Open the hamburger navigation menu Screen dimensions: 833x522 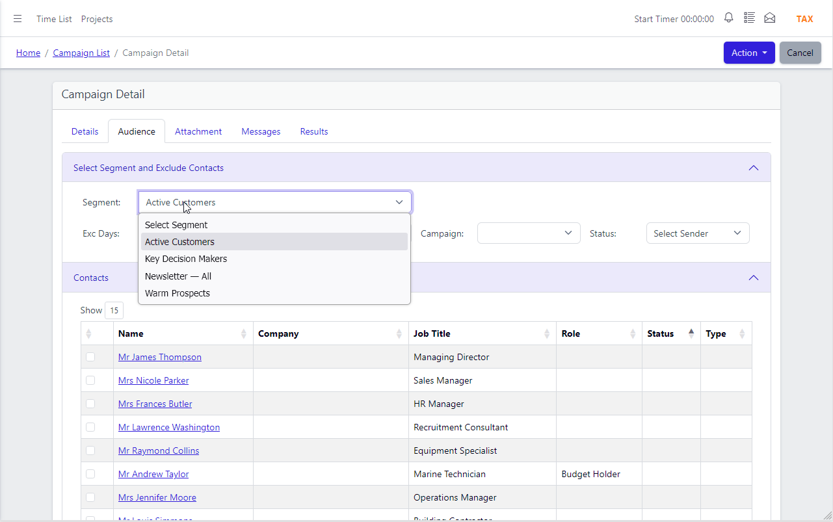[18, 19]
